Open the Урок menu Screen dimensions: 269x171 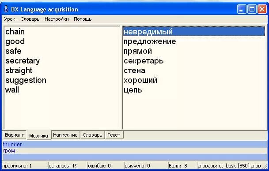10,19
